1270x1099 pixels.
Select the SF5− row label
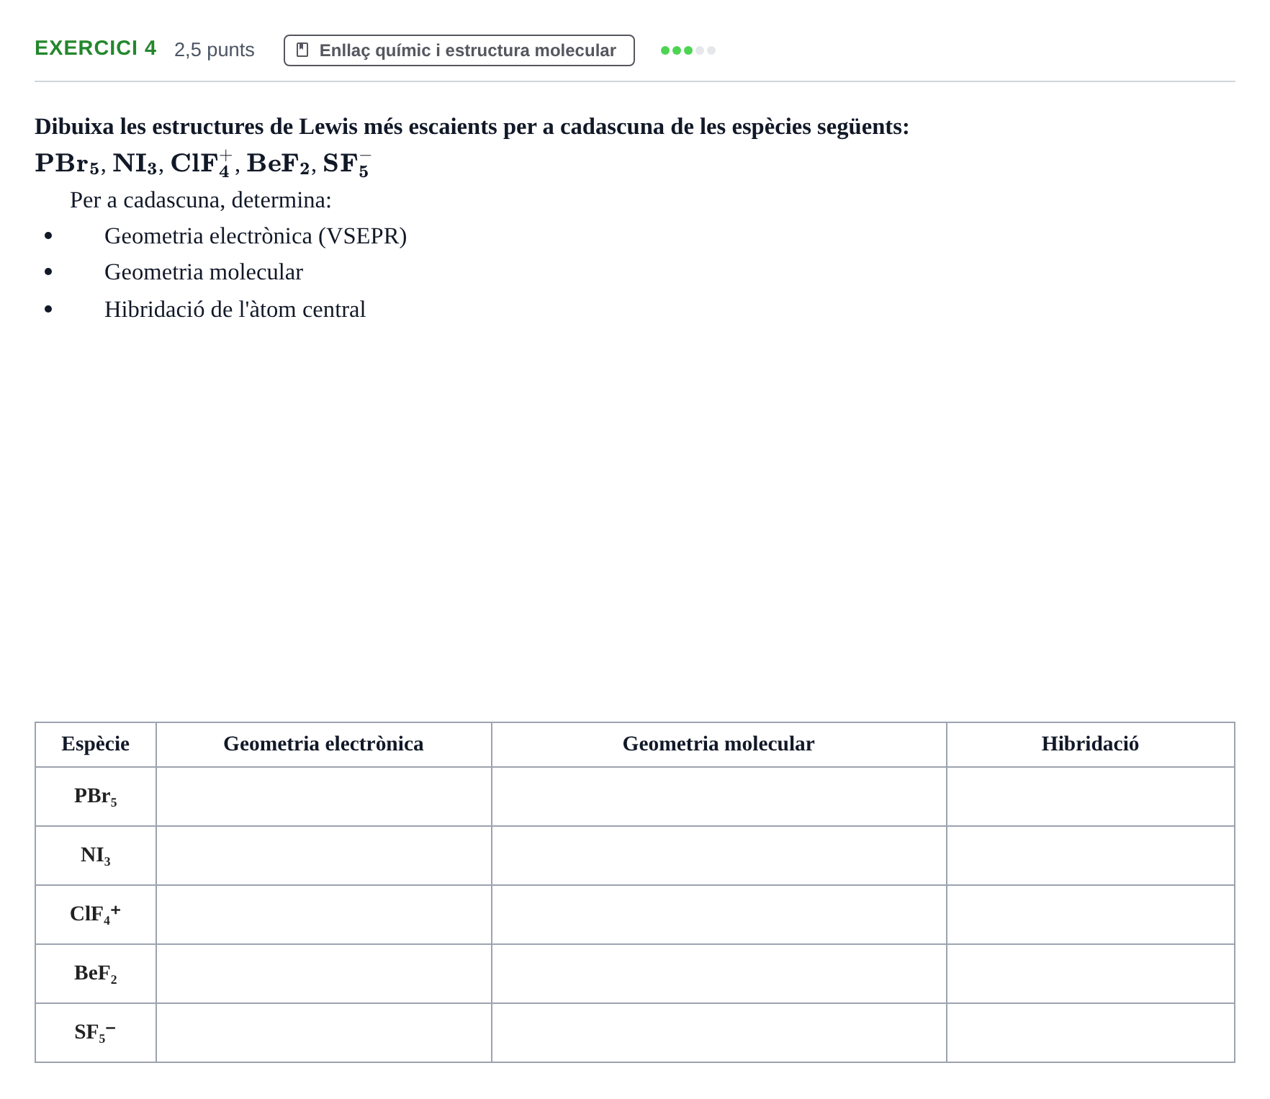tap(96, 1033)
